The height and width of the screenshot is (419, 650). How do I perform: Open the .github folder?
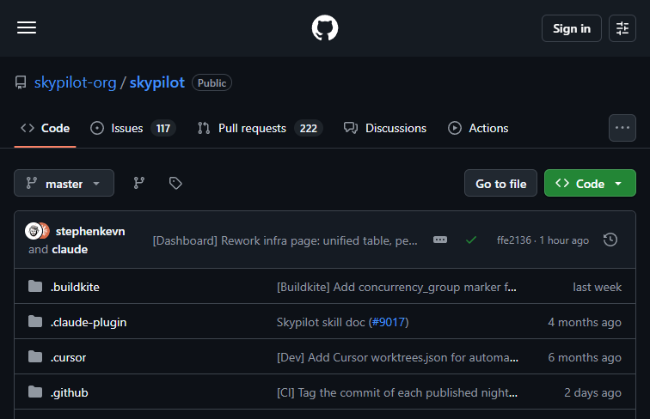click(70, 392)
